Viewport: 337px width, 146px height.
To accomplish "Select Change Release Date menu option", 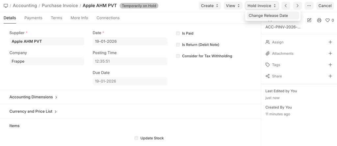I will tap(268, 16).
